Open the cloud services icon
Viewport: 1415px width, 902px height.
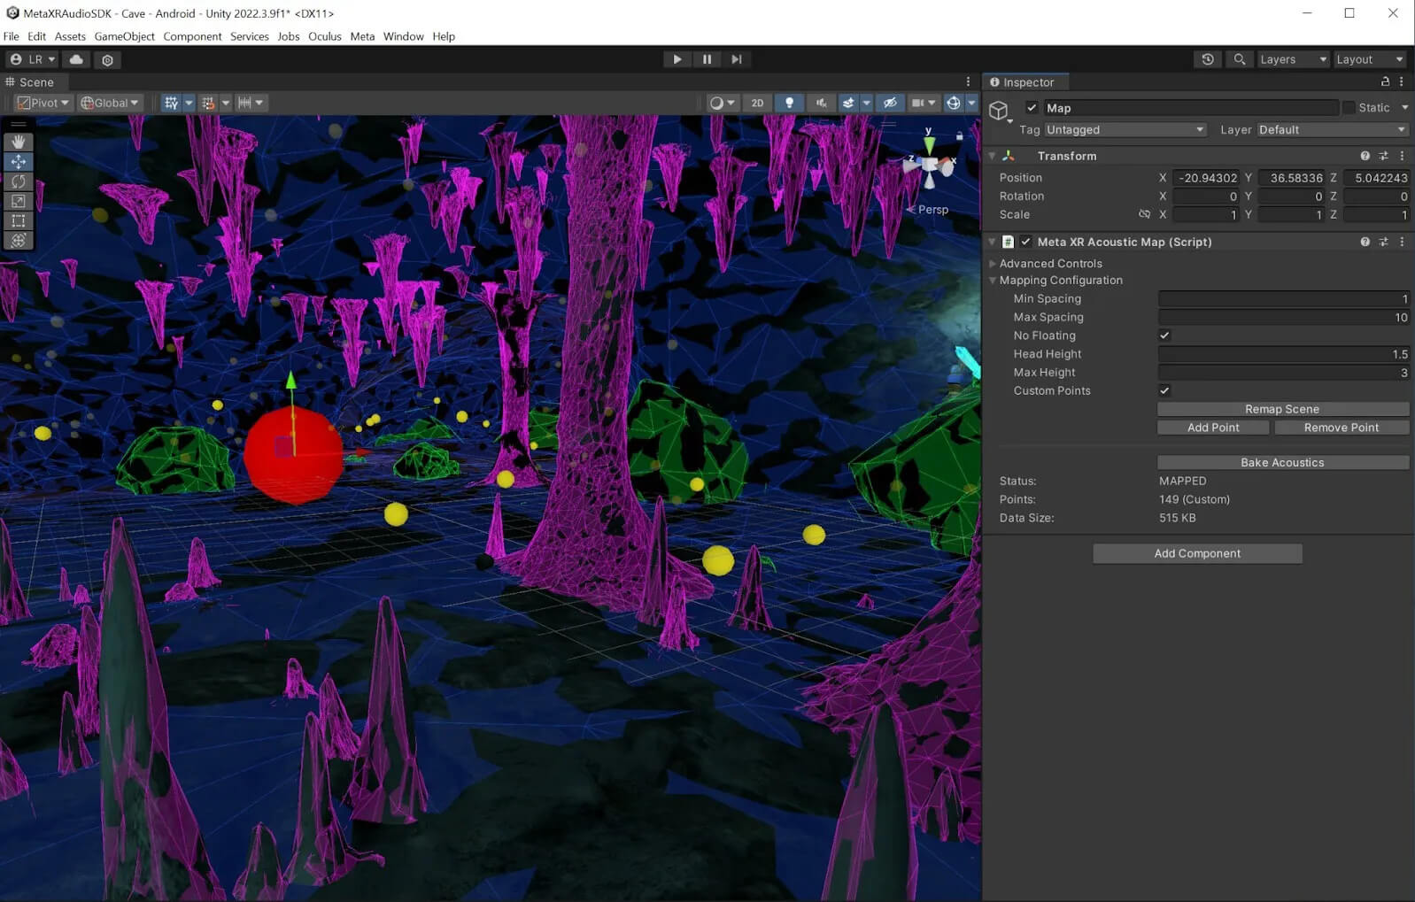click(x=76, y=59)
